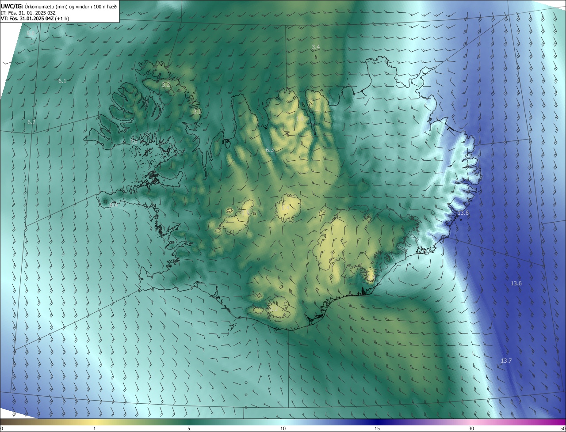
Task: Select the 'IT: Fös. 31. 01. 2025 03Z' line
Action: click(x=28, y=13)
